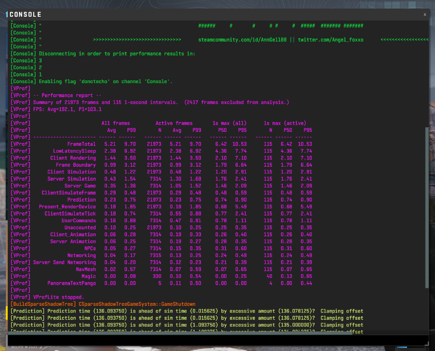435x351 pixels.
Task: Select the FrameTotal row label
Action: tap(81, 144)
